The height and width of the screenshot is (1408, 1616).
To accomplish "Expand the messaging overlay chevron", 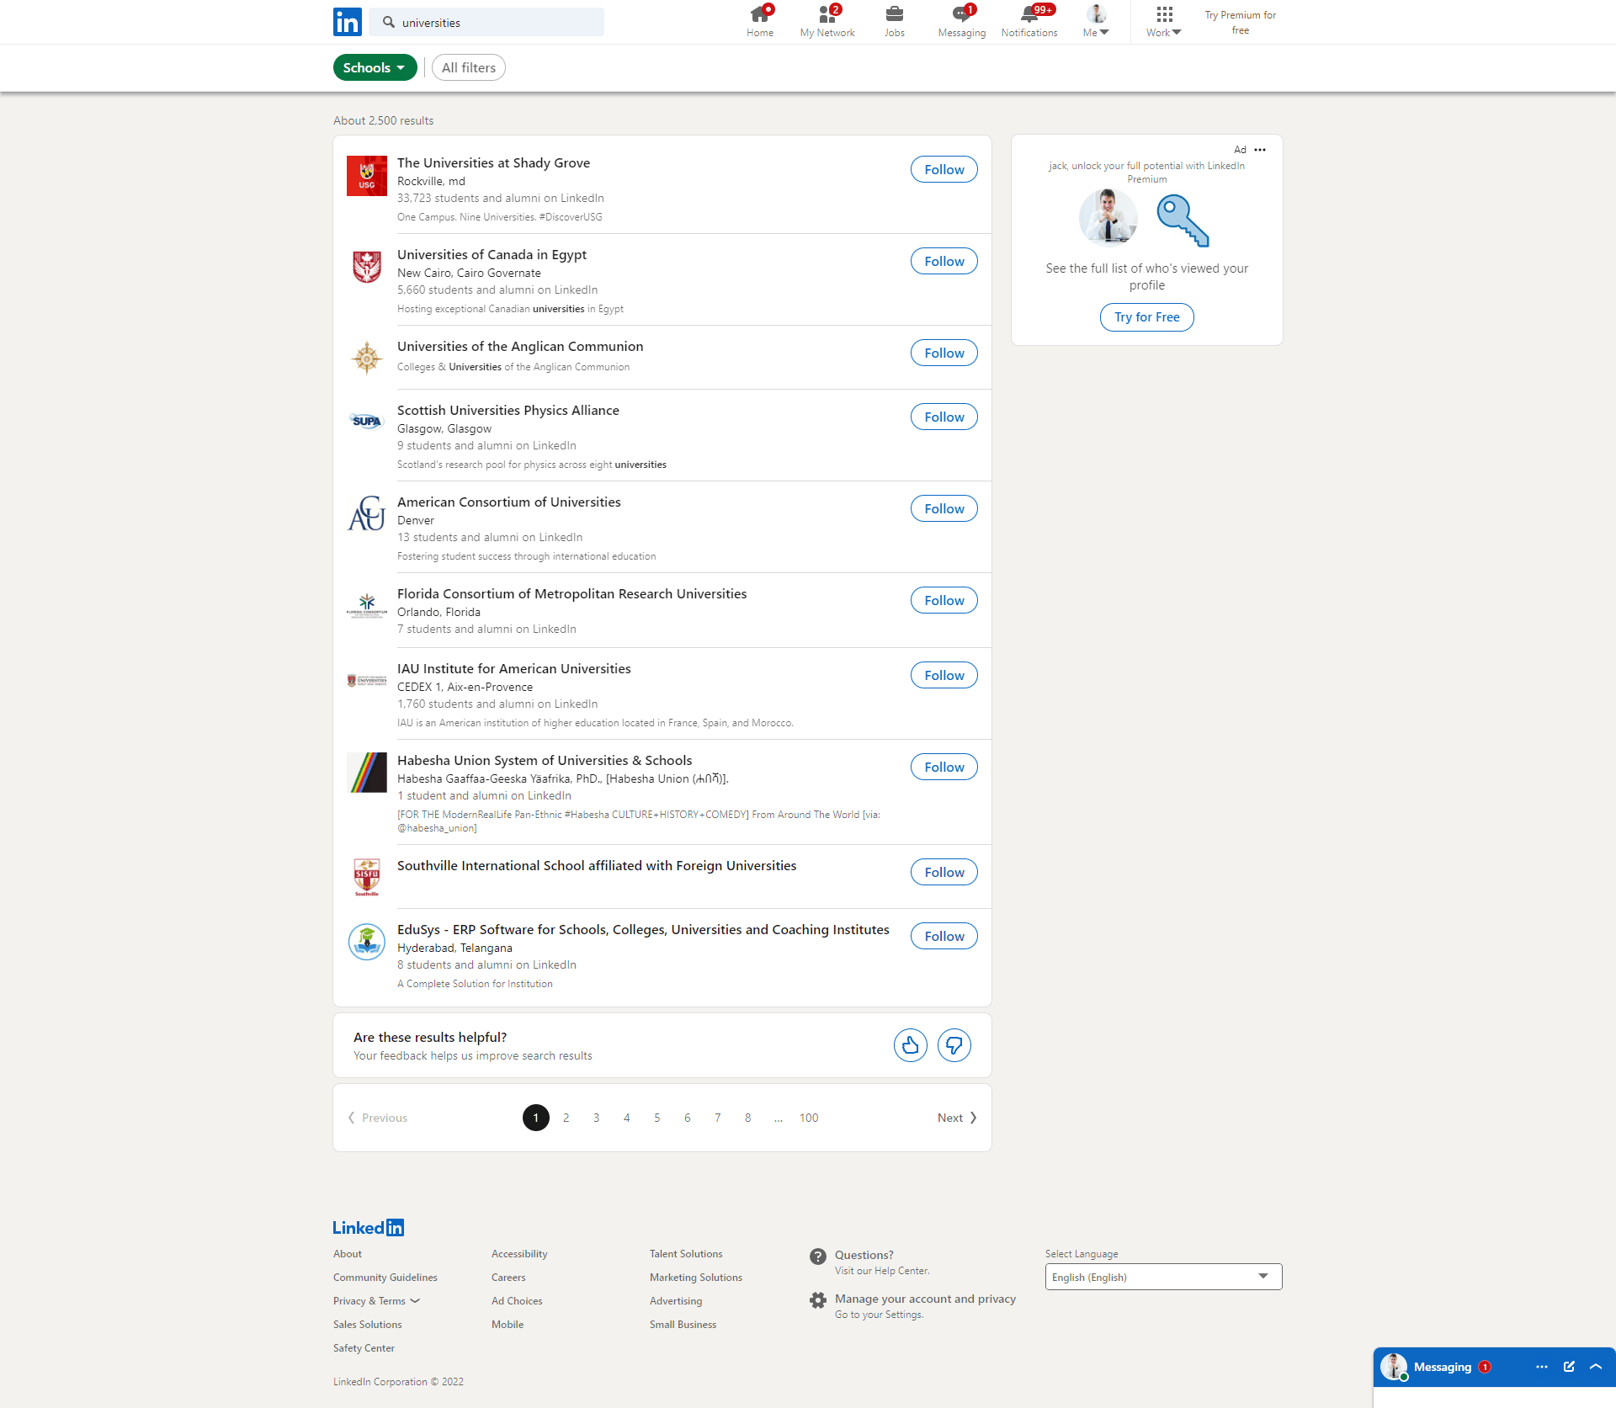I will 1596,1367.
